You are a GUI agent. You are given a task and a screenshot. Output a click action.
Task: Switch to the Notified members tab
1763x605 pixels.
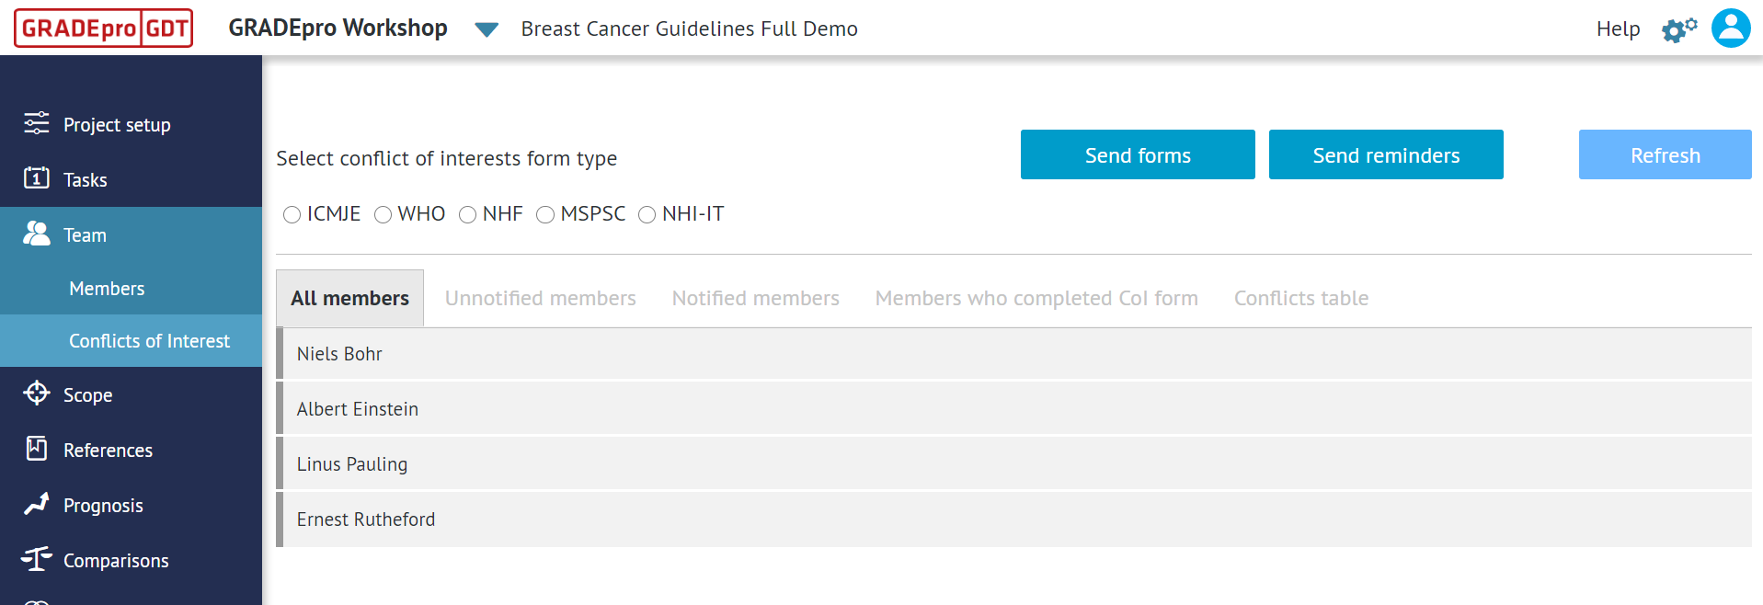[x=755, y=298]
